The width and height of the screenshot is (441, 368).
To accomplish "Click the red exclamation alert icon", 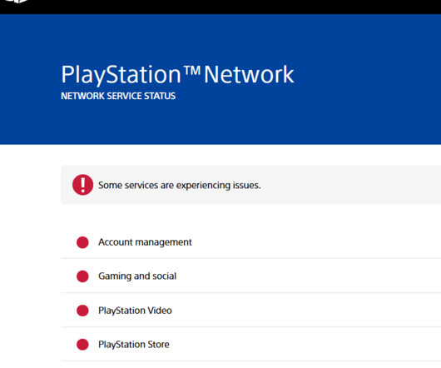I will pos(82,185).
